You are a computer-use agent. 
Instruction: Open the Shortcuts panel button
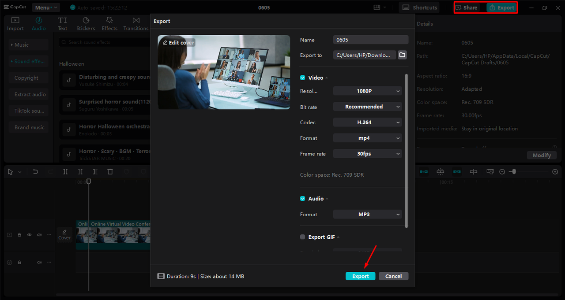(420, 7)
